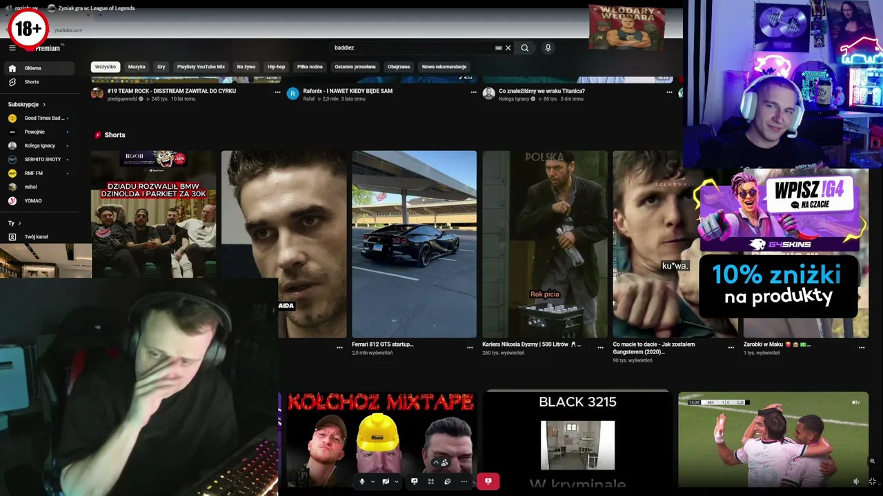Open Kolega Ignacy in subscriptions list
Screen dimensions: 883x496
(39, 146)
